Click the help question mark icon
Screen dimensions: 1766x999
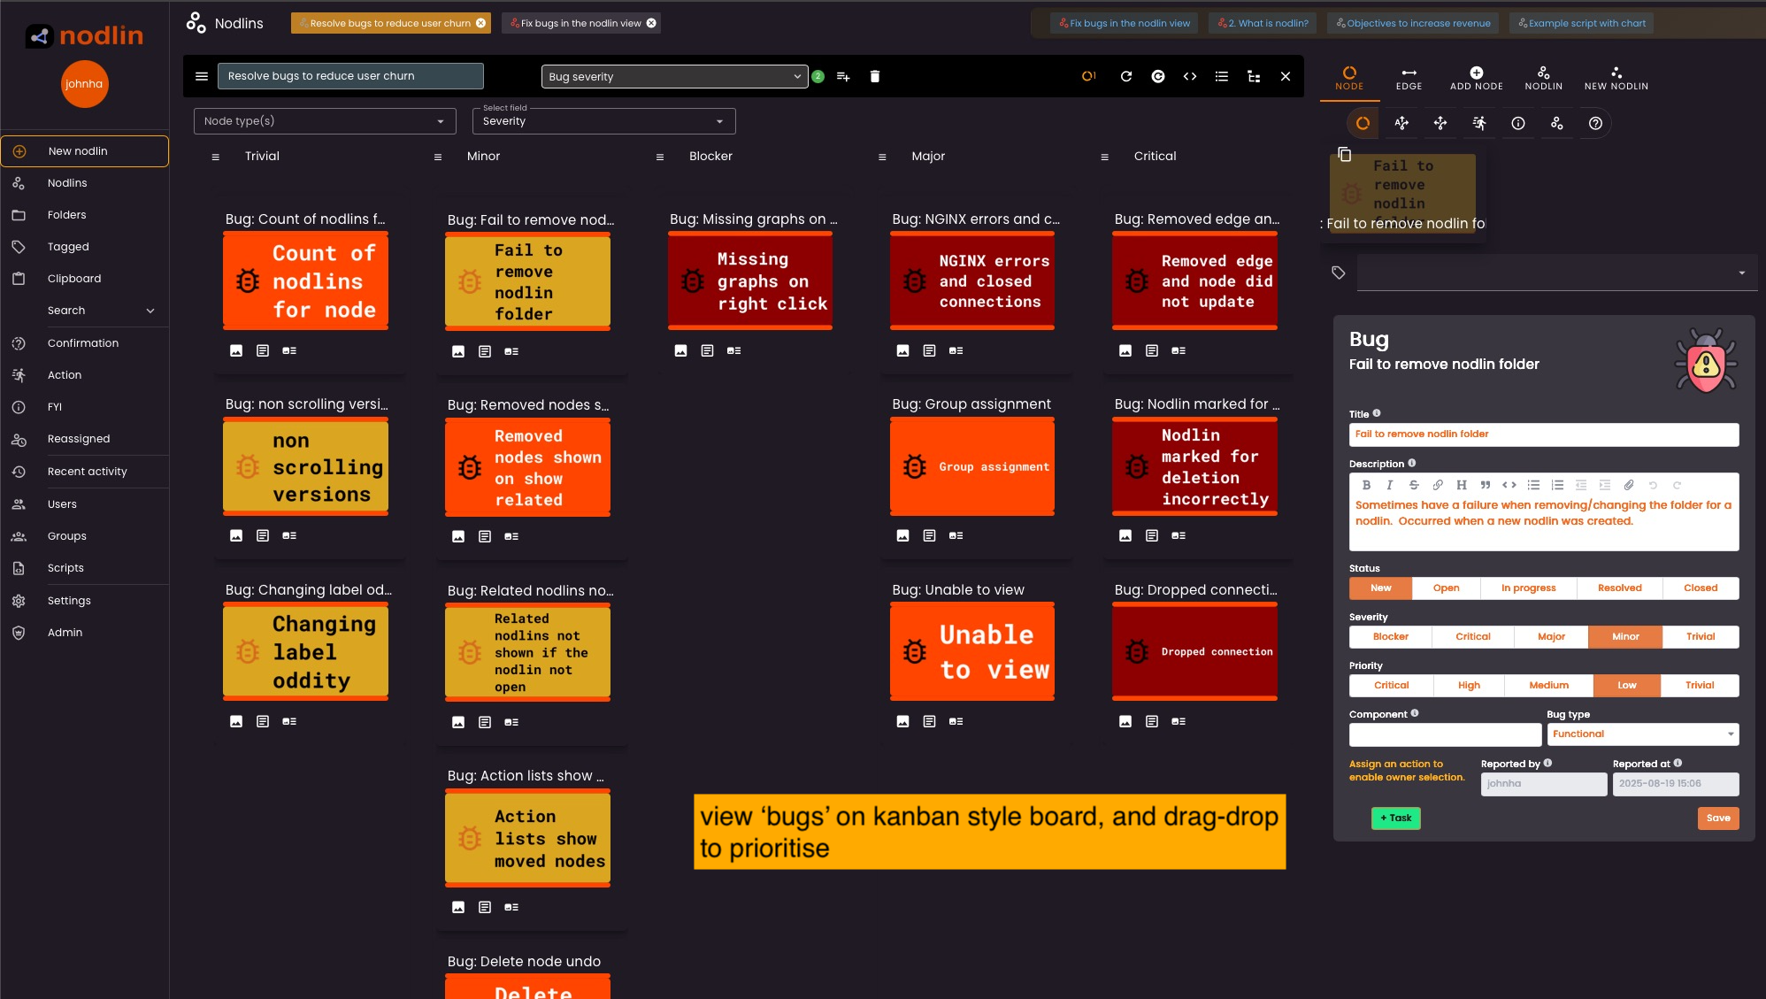1594,124
